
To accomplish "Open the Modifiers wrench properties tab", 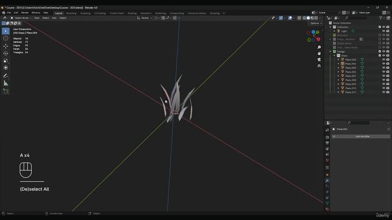I will pyautogui.click(x=327, y=180).
